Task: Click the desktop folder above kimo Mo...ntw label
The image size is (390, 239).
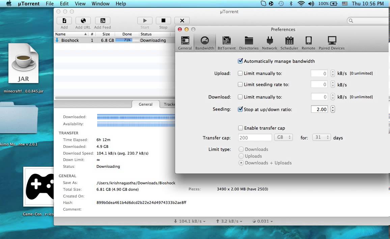Action: click(x=19, y=118)
